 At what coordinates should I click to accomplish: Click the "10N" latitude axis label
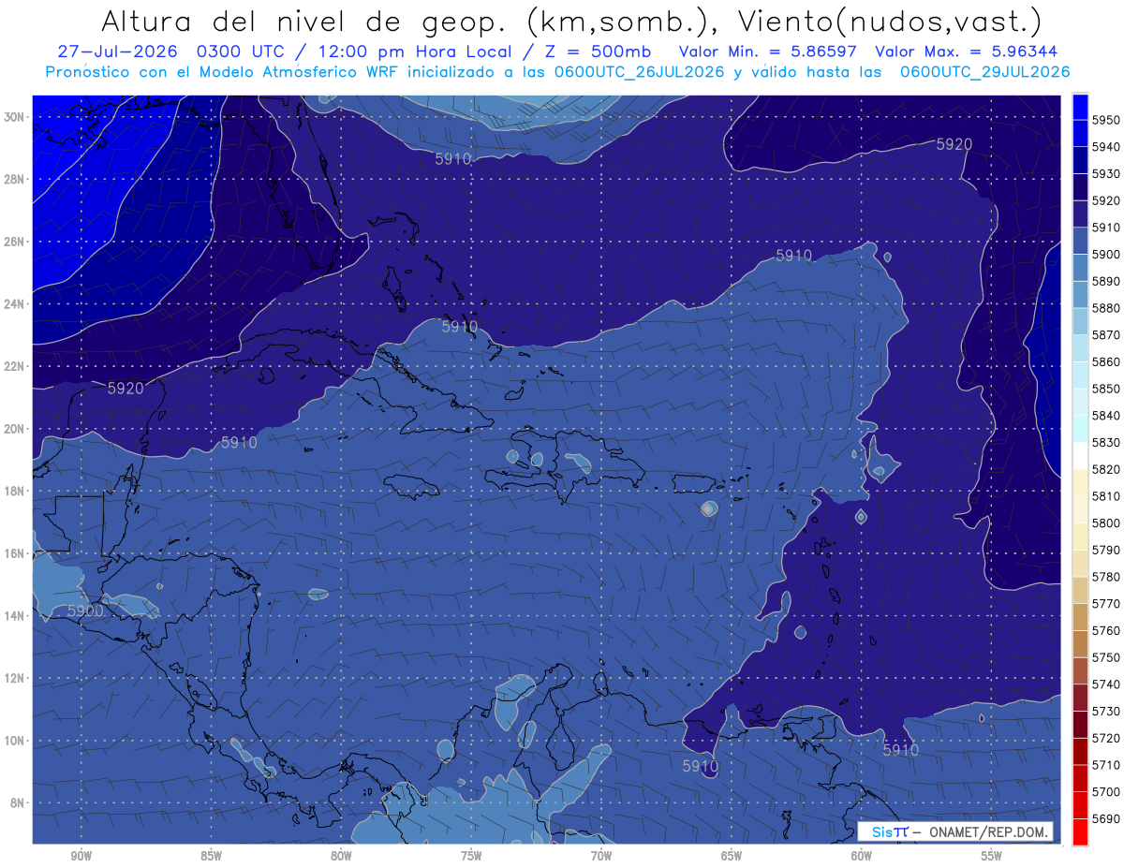(x=15, y=740)
